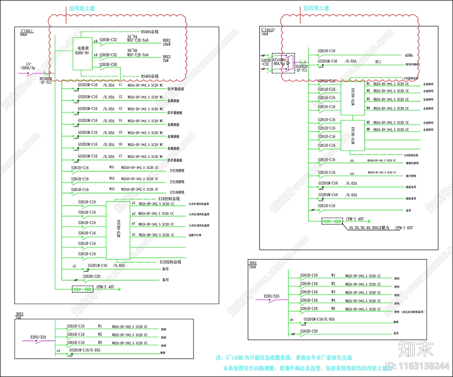Click corridor lighting circuit M5
This screenshot has width=453, height=377.
click(368, 122)
